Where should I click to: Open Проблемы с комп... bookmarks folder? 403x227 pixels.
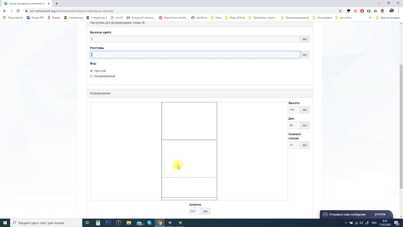(262, 18)
